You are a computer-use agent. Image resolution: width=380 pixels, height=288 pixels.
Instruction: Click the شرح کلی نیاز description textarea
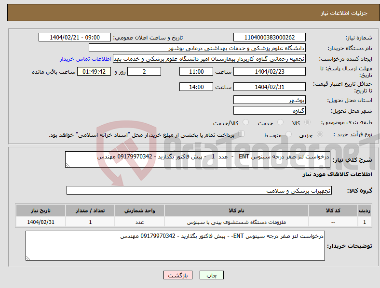pos(198,159)
